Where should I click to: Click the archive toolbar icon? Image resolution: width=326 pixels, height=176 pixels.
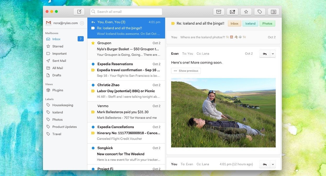219,12
